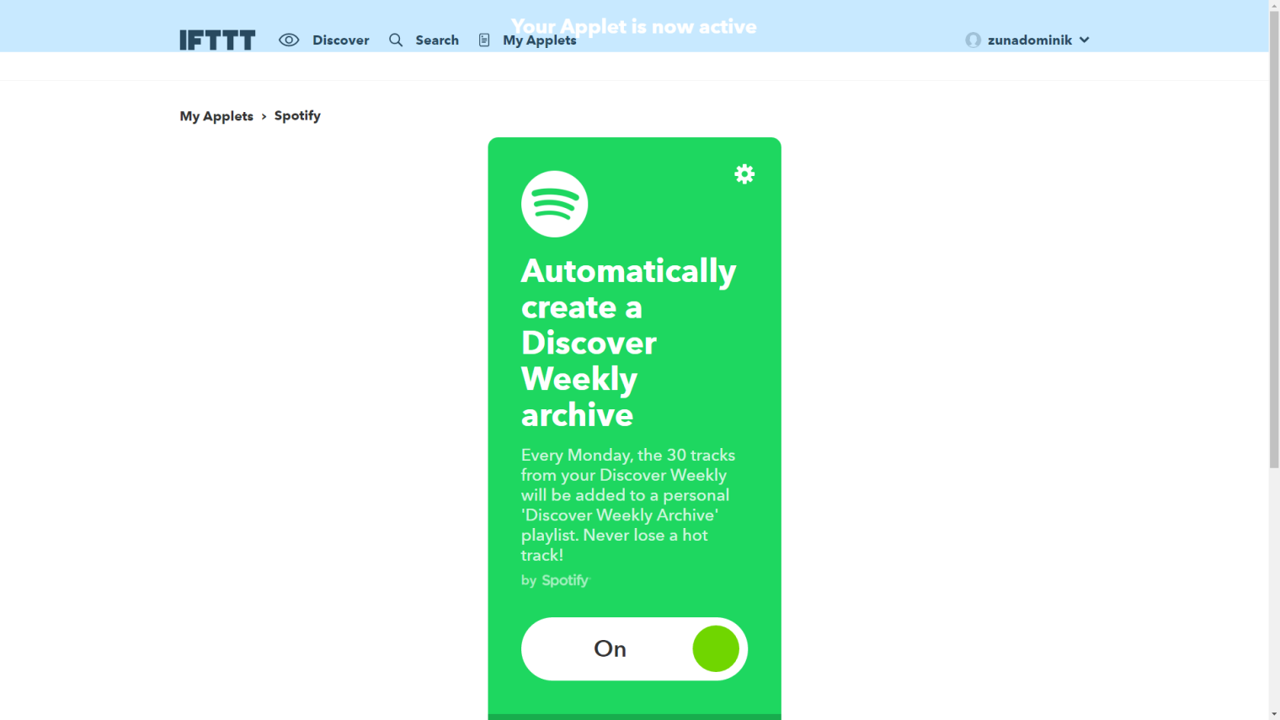Open the zunadominik username menu

point(1030,40)
